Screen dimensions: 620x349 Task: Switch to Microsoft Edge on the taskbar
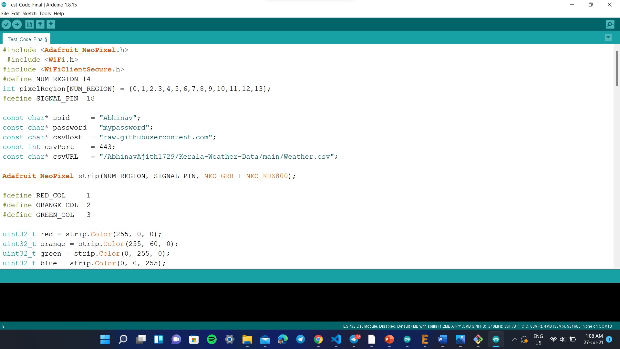283,339
